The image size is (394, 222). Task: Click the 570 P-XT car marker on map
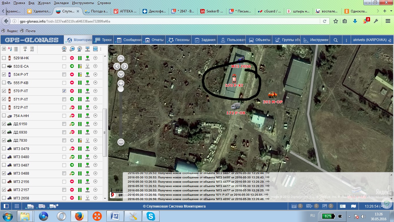coord(234,78)
